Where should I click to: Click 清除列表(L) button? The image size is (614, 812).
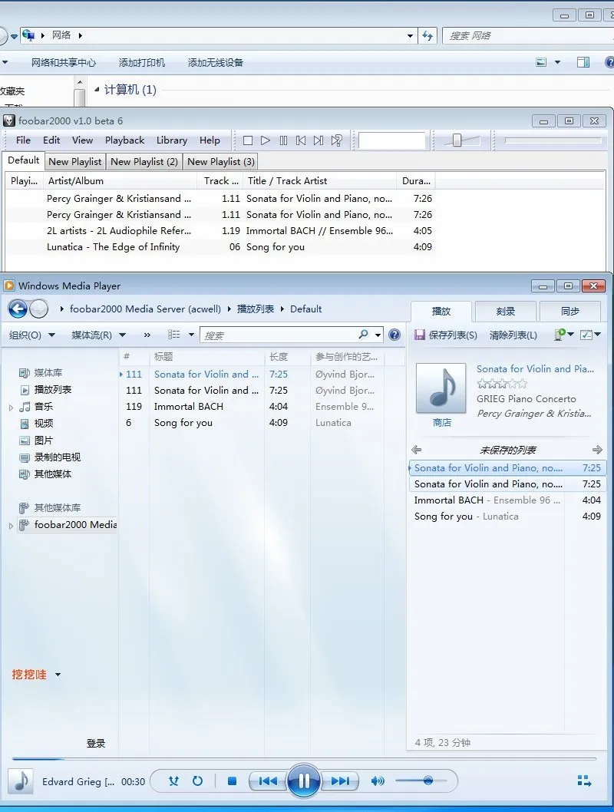coord(513,335)
